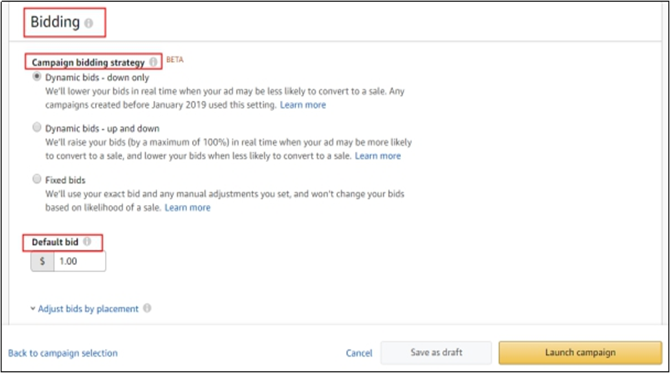The image size is (670, 373).
Task: Click the info icon beside Bidding heading
Action: tap(89, 23)
